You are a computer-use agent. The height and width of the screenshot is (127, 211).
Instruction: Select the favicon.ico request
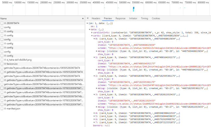tap(42, 64)
